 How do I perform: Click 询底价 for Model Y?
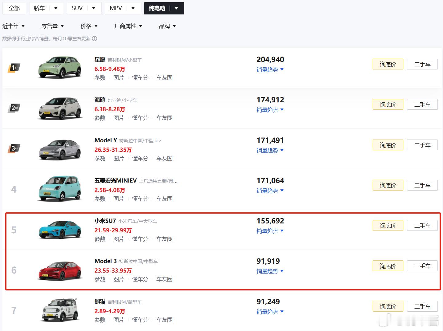(x=388, y=145)
